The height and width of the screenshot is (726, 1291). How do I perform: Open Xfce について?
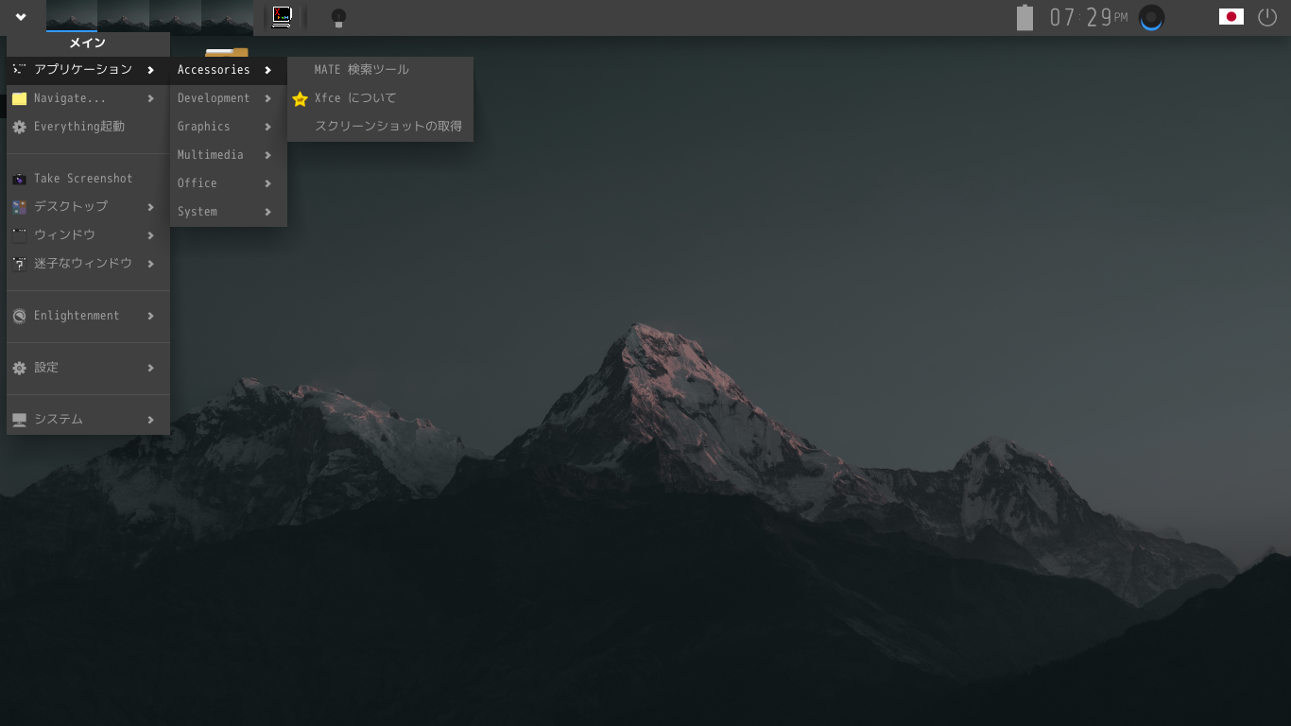click(380, 98)
